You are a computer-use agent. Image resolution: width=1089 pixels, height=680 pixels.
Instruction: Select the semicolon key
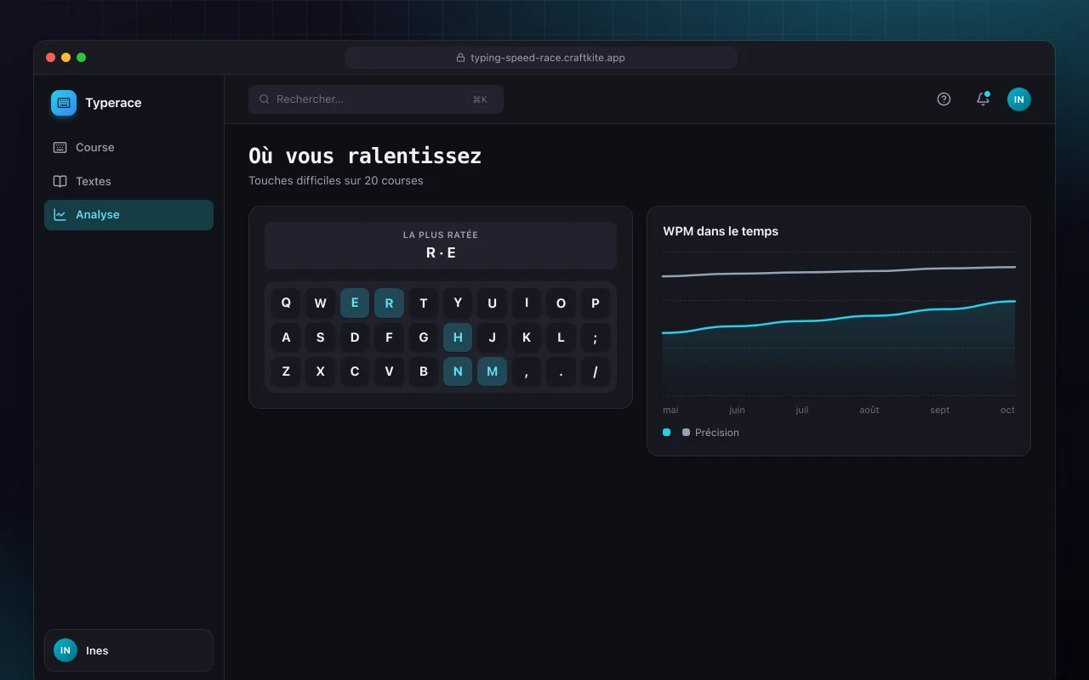(x=596, y=337)
